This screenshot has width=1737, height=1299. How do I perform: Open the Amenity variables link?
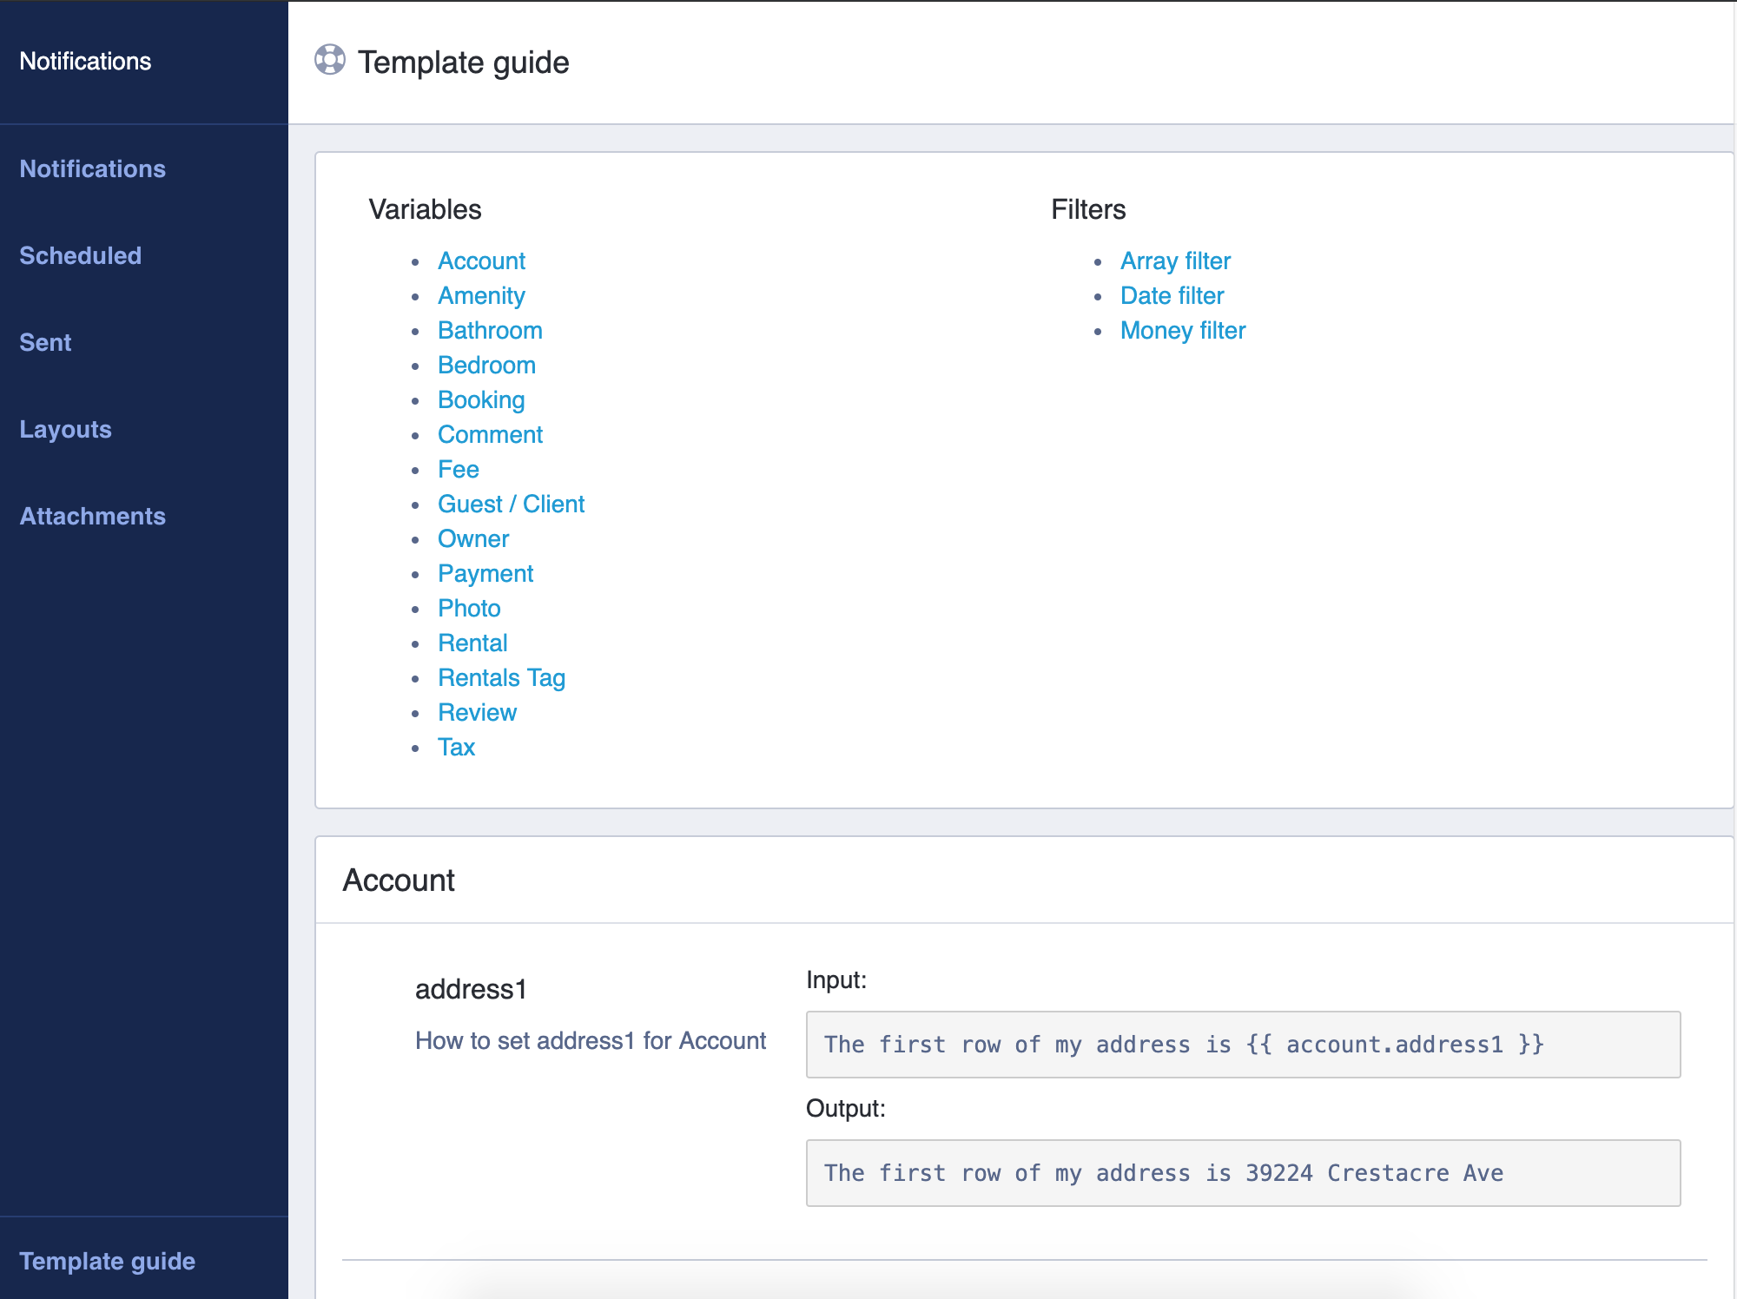point(481,295)
